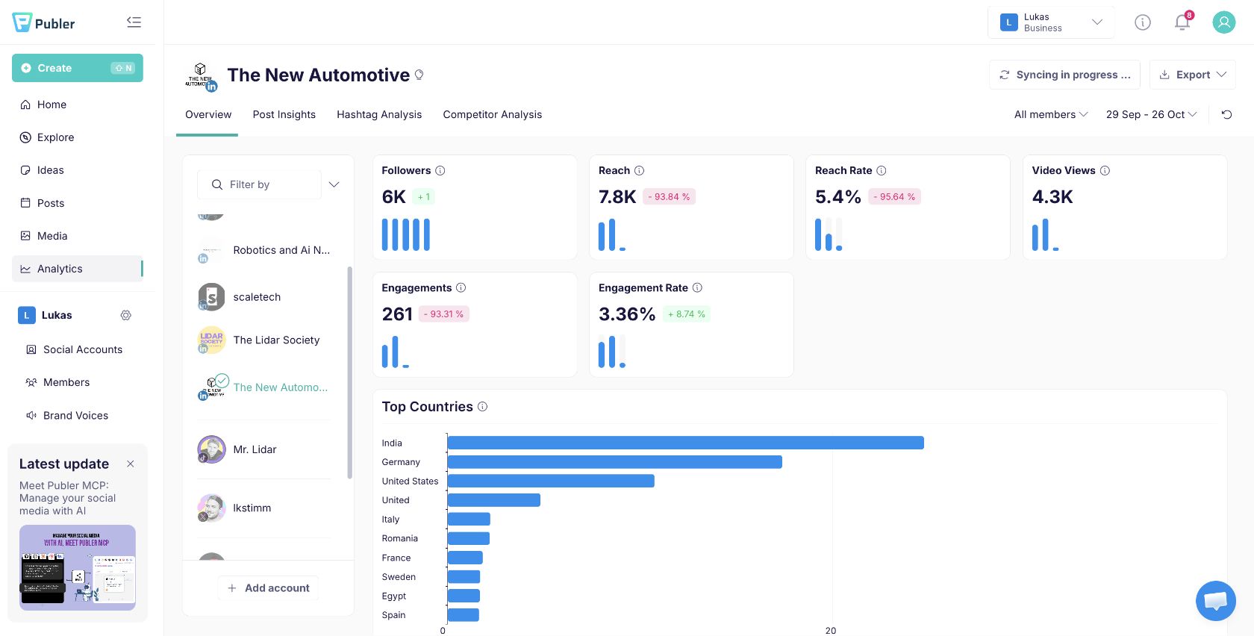
Task: Open the chat support bubble
Action: click(1216, 600)
